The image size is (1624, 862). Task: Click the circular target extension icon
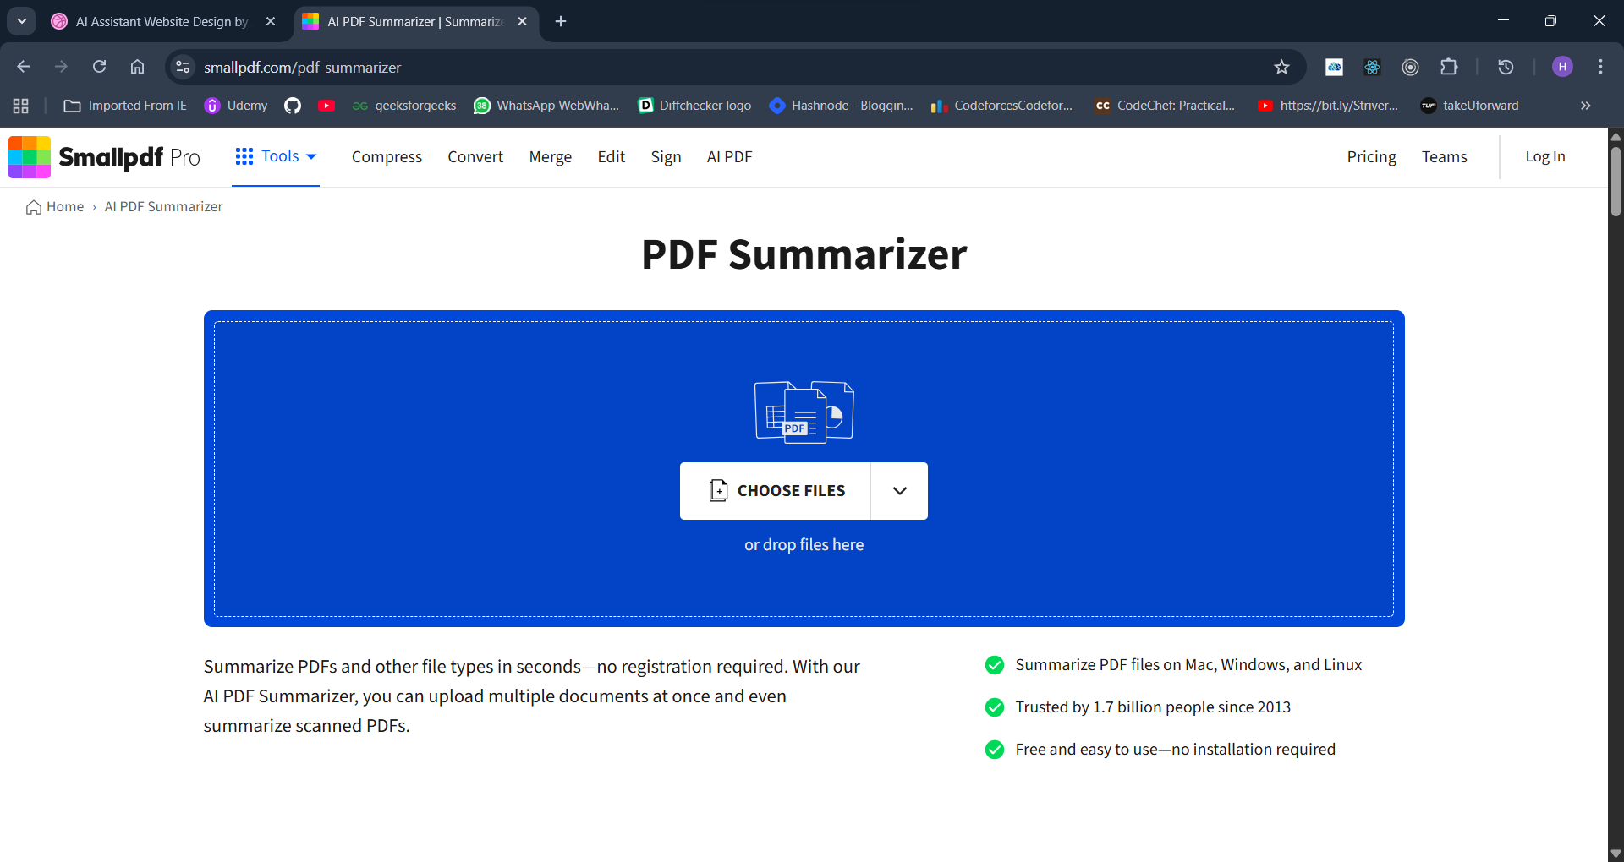(1410, 67)
